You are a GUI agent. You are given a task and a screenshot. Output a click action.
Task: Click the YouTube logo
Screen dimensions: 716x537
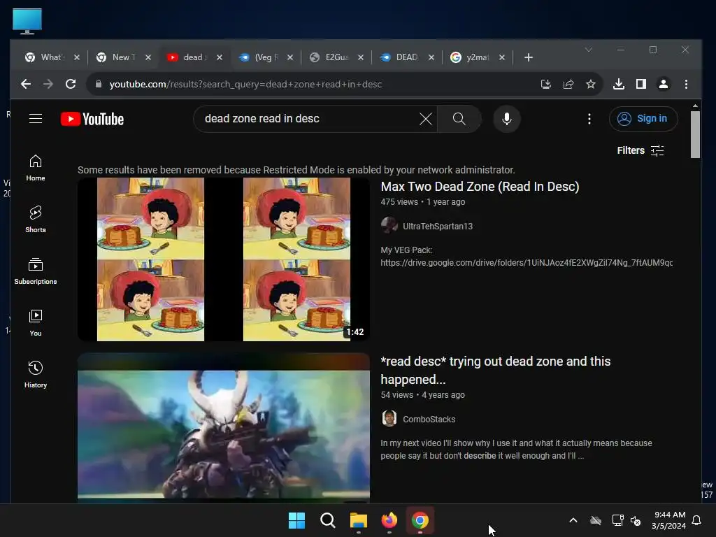[x=92, y=119]
